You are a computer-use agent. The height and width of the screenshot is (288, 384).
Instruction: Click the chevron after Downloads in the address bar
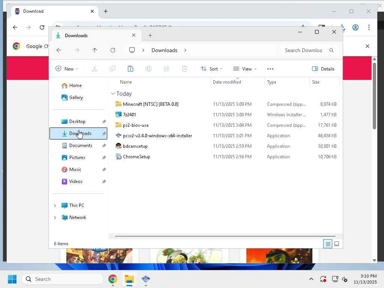[x=185, y=50]
